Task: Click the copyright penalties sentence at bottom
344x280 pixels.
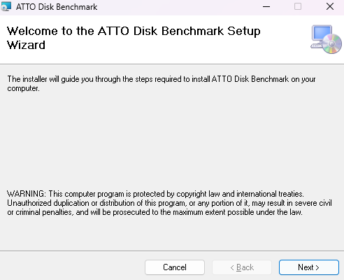Action: [x=169, y=203]
